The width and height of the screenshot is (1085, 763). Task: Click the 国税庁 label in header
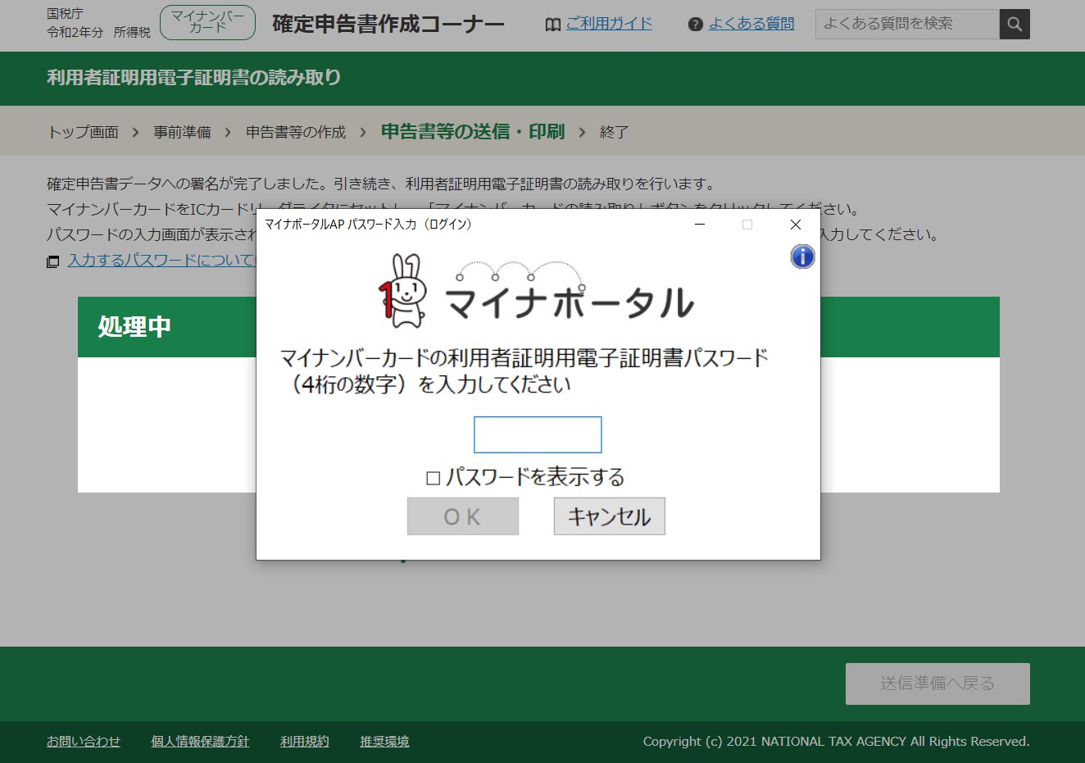pyautogui.click(x=65, y=14)
